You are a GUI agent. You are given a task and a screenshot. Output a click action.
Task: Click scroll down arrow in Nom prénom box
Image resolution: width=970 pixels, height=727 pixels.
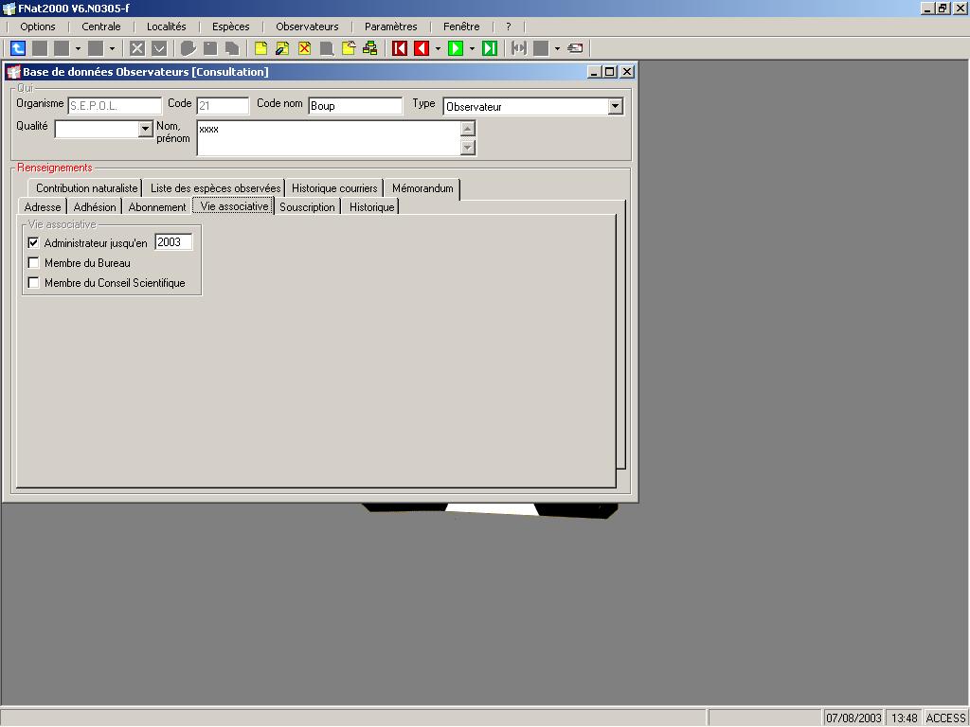[468, 147]
